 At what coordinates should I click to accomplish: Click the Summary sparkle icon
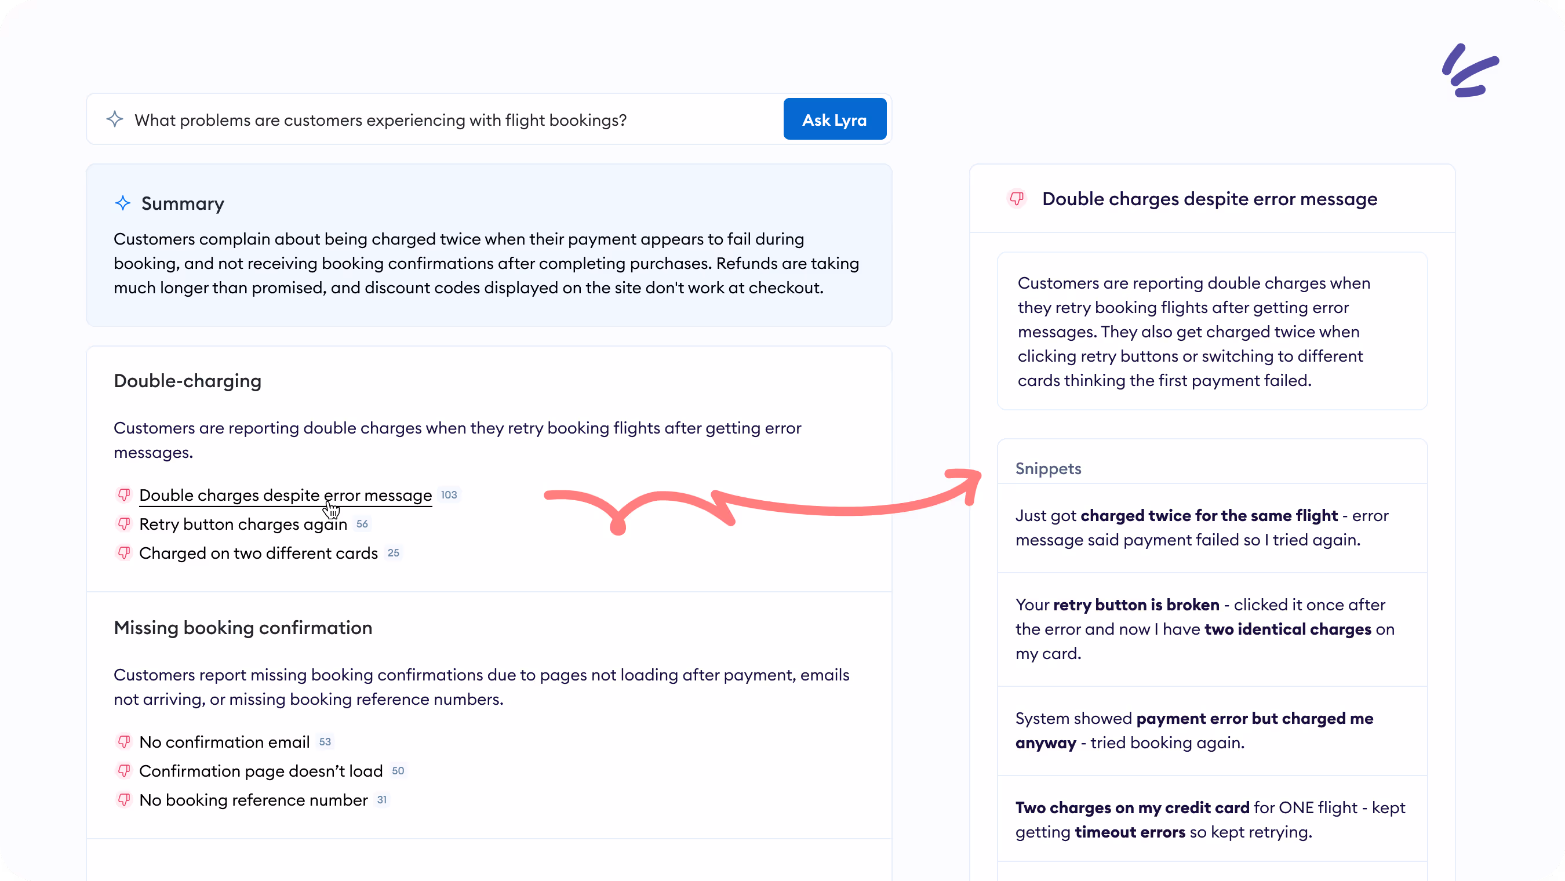(x=123, y=203)
